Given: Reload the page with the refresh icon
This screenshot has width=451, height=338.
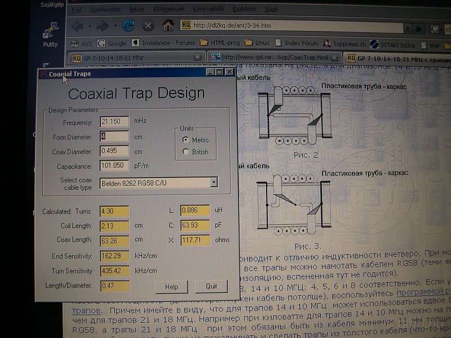Looking at the screenshot, I should coord(129,26).
